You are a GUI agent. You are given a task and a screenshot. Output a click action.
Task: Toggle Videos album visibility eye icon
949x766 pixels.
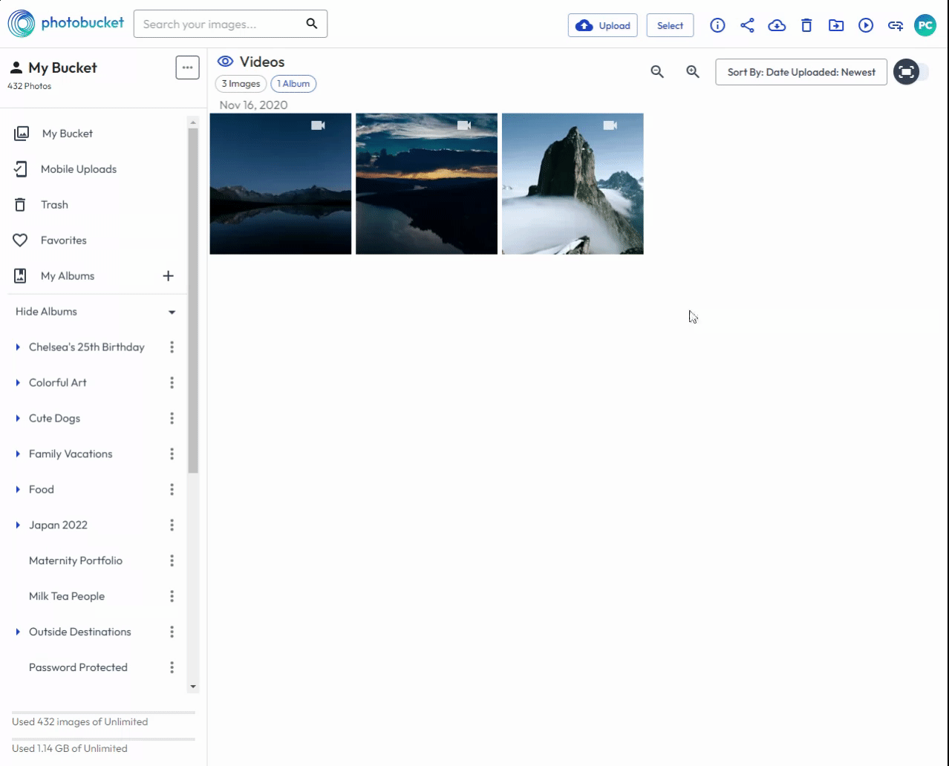tap(225, 62)
